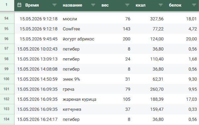This screenshot has height=125, width=199.
Task: Click the cell containing жареная курица
Action: pos(80,99)
